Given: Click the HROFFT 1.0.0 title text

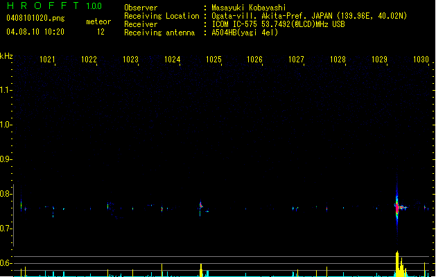Looking at the screenshot, I should pyautogui.click(x=54, y=6).
